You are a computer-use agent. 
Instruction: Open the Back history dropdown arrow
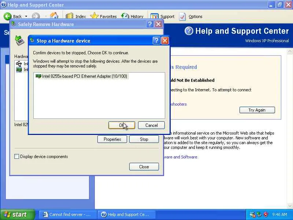[26, 16]
